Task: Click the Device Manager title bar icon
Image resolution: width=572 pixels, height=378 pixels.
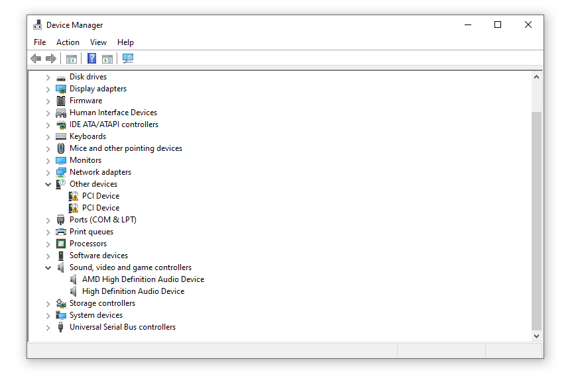Action: coord(37,24)
